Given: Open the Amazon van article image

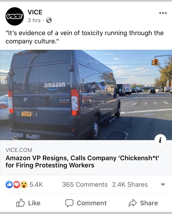Looking at the screenshot, I should coord(86,95).
